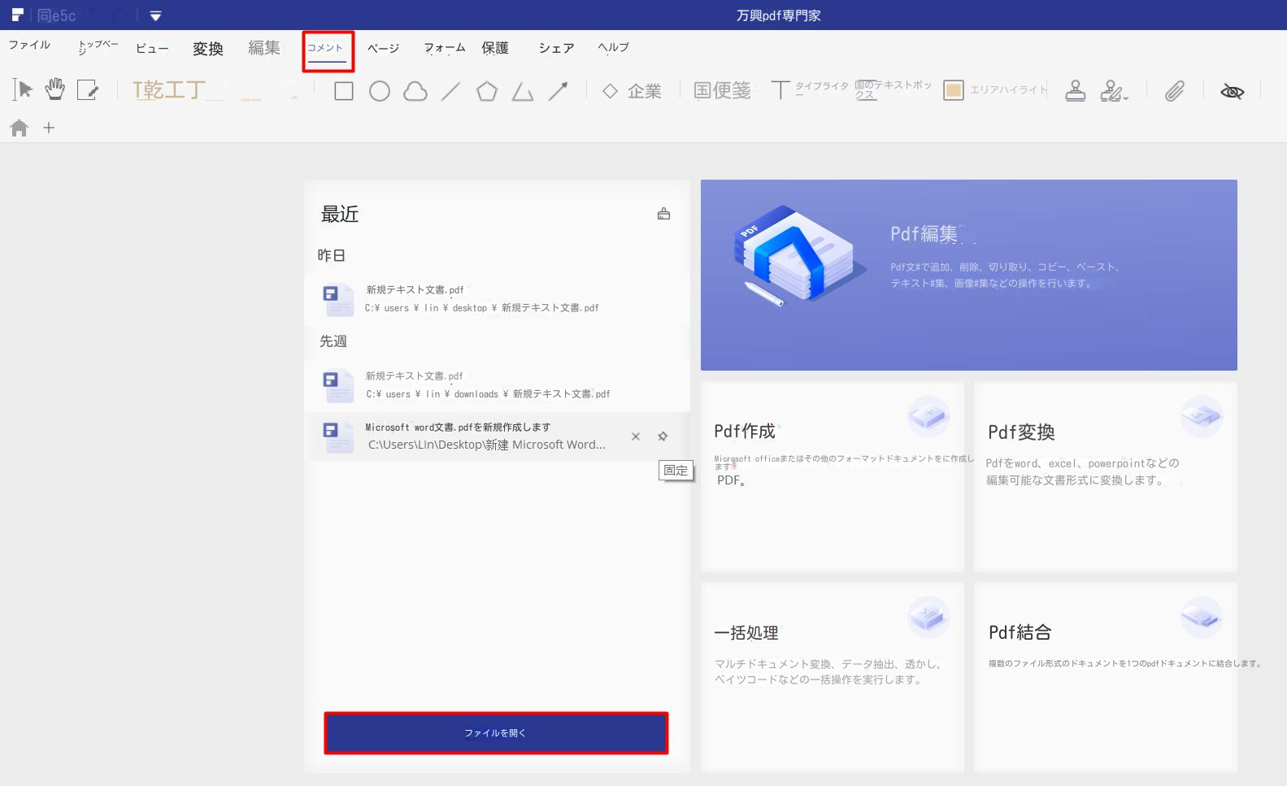The height and width of the screenshot is (786, 1287).
Task: Add a sticky note with 便箋
Action: [722, 90]
